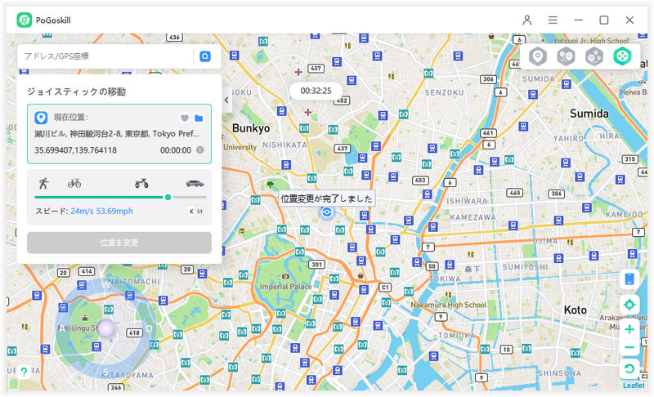Click the PoGoskill app logo
Image resolution: width=654 pixels, height=397 pixels.
coord(25,20)
